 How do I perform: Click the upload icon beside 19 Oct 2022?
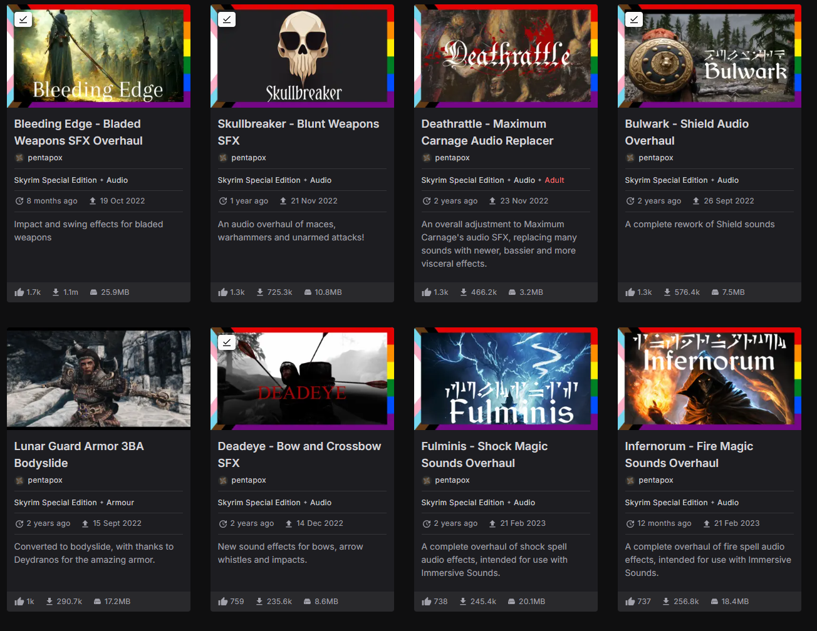(x=93, y=201)
